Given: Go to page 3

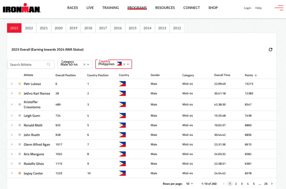Looking at the screenshot, I should pyautogui.click(x=242, y=184).
